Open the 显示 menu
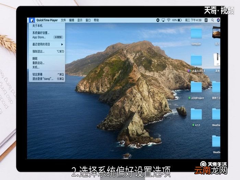Screen dimensions: 240x180 (x=80, y=20)
